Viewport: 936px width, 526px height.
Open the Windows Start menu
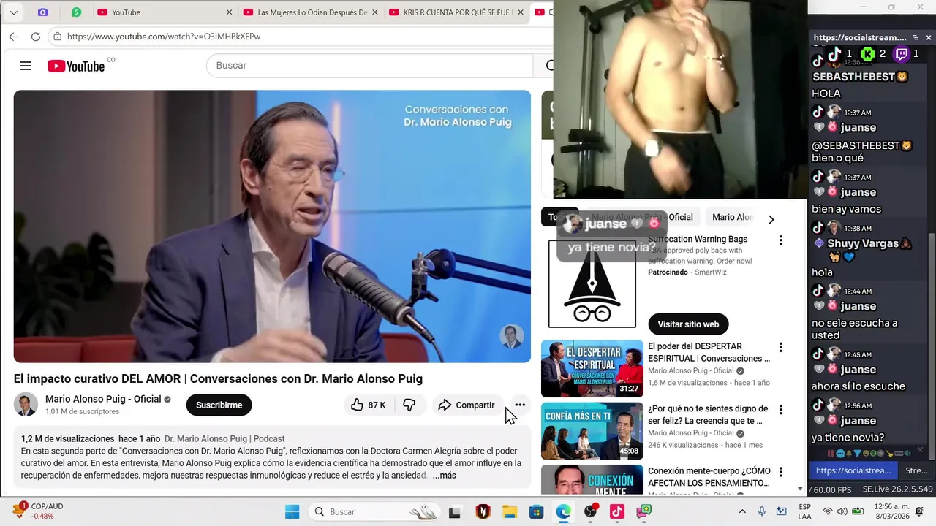coord(292,511)
